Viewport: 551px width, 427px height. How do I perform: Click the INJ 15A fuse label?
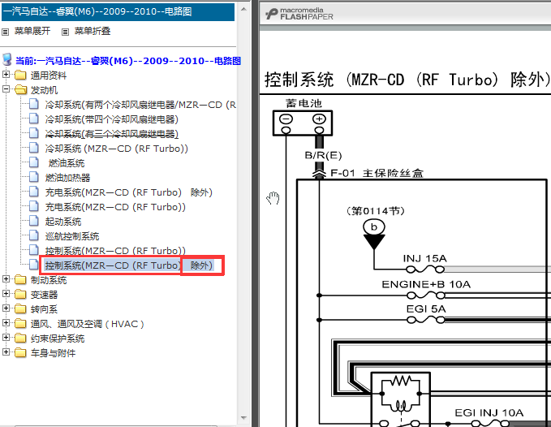[424, 259]
